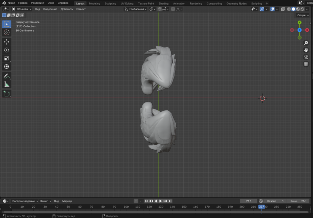Switch to camera view icon

pyautogui.click(x=306, y=57)
